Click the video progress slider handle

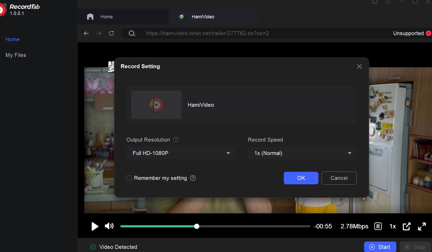point(197,226)
